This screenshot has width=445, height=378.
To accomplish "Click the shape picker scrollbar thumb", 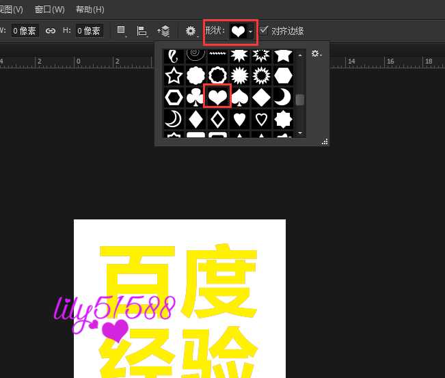I will [300, 100].
